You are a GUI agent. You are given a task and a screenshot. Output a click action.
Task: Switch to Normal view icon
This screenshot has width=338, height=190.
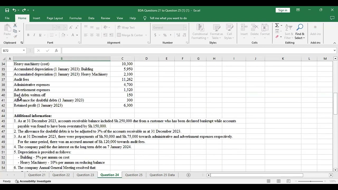(269, 181)
